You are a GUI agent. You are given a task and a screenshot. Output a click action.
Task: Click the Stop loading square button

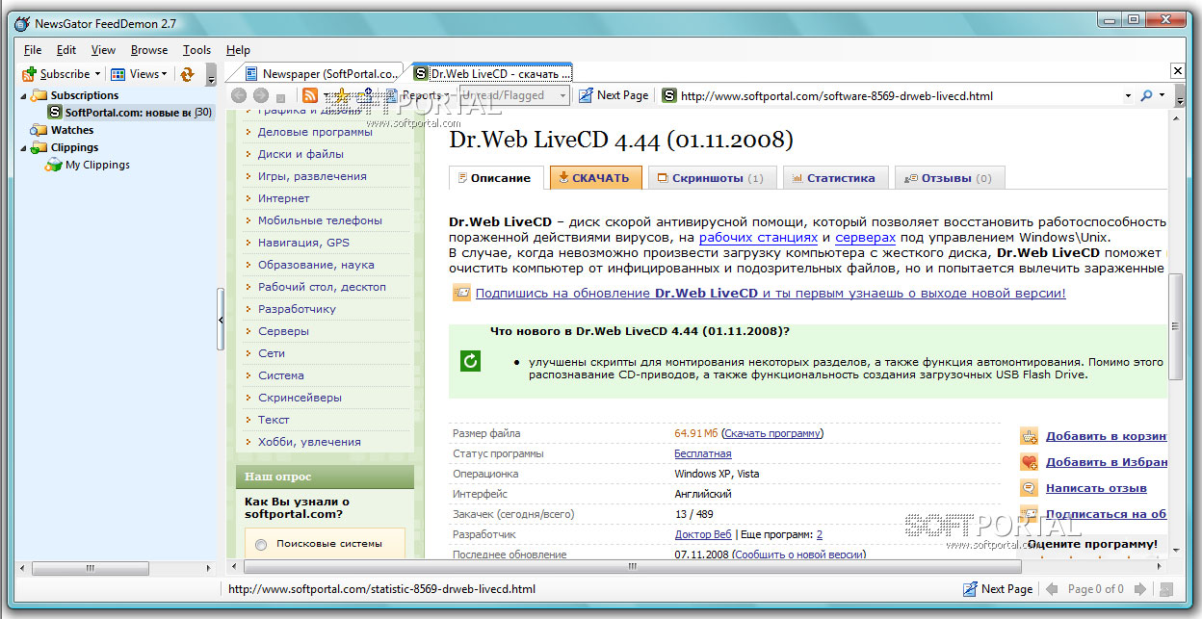pyautogui.click(x=280, y=96)
